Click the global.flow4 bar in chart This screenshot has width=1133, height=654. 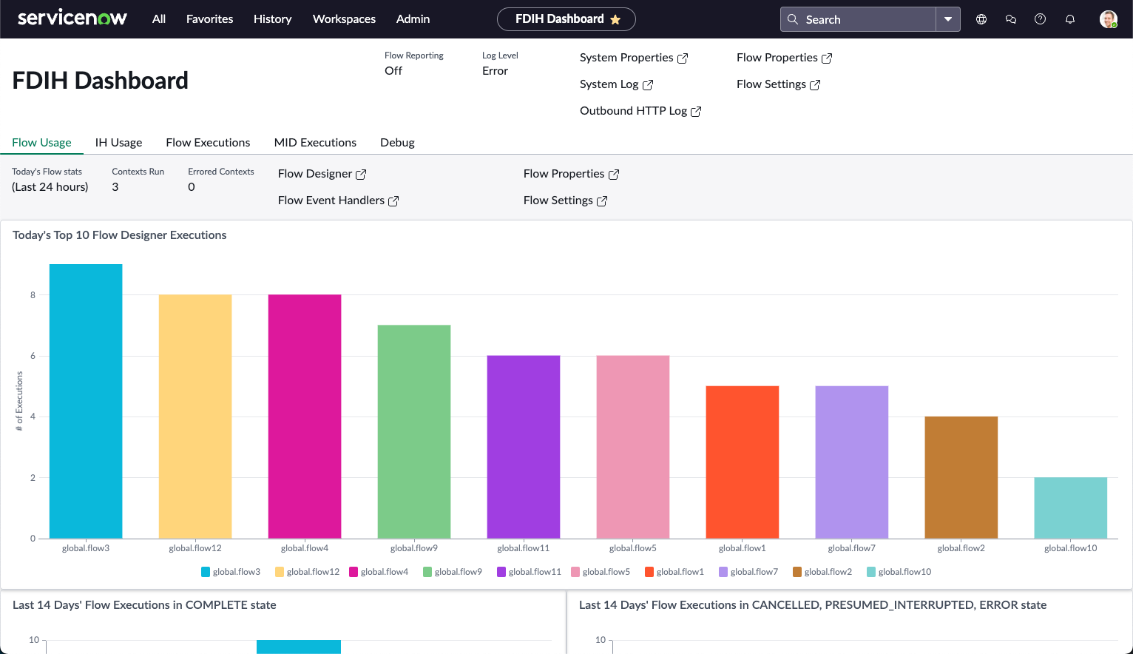click(x=305, y=417)
